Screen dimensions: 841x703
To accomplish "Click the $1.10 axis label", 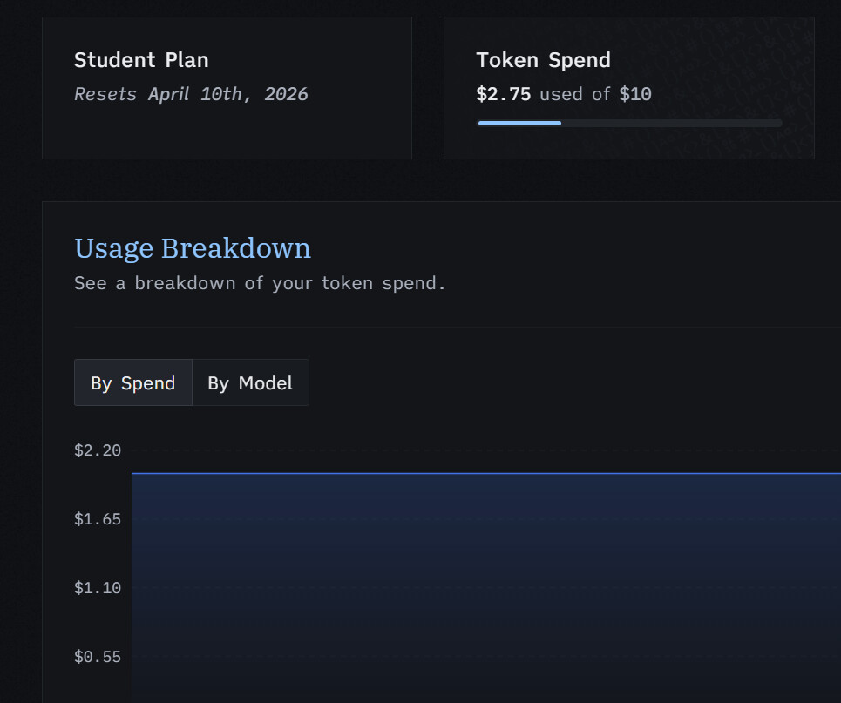I will pyautogui.click(x=98, y=588).
